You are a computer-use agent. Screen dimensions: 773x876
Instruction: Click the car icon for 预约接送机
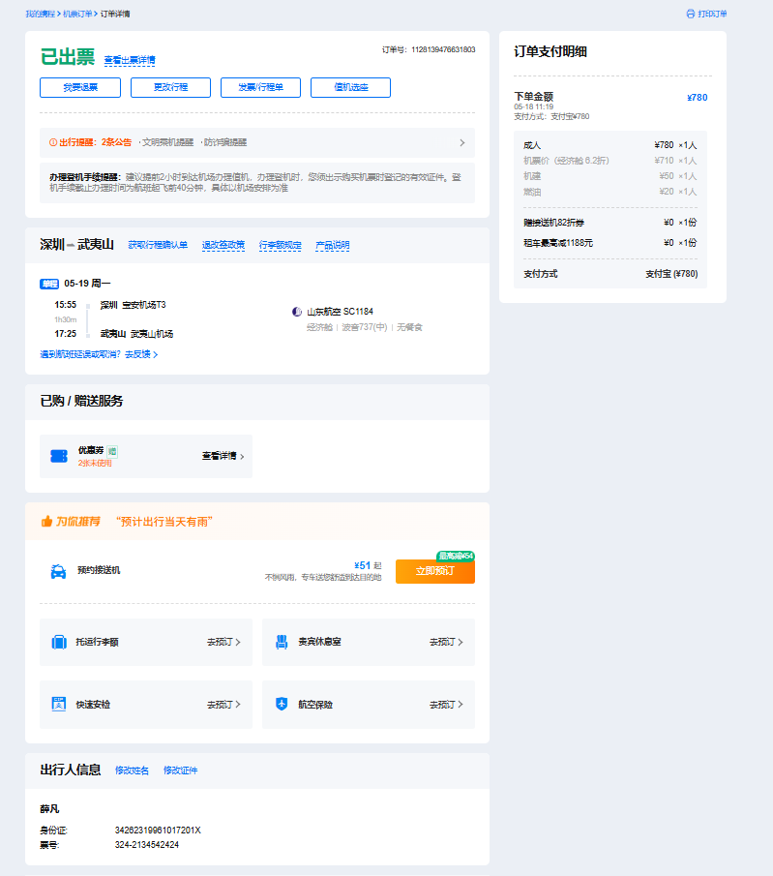click(x=58, y=571)
